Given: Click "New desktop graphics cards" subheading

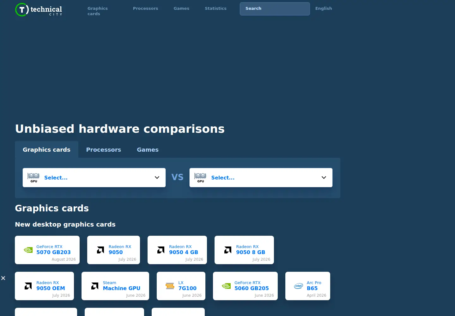Looking at the screenshot, I should [65, 224].
